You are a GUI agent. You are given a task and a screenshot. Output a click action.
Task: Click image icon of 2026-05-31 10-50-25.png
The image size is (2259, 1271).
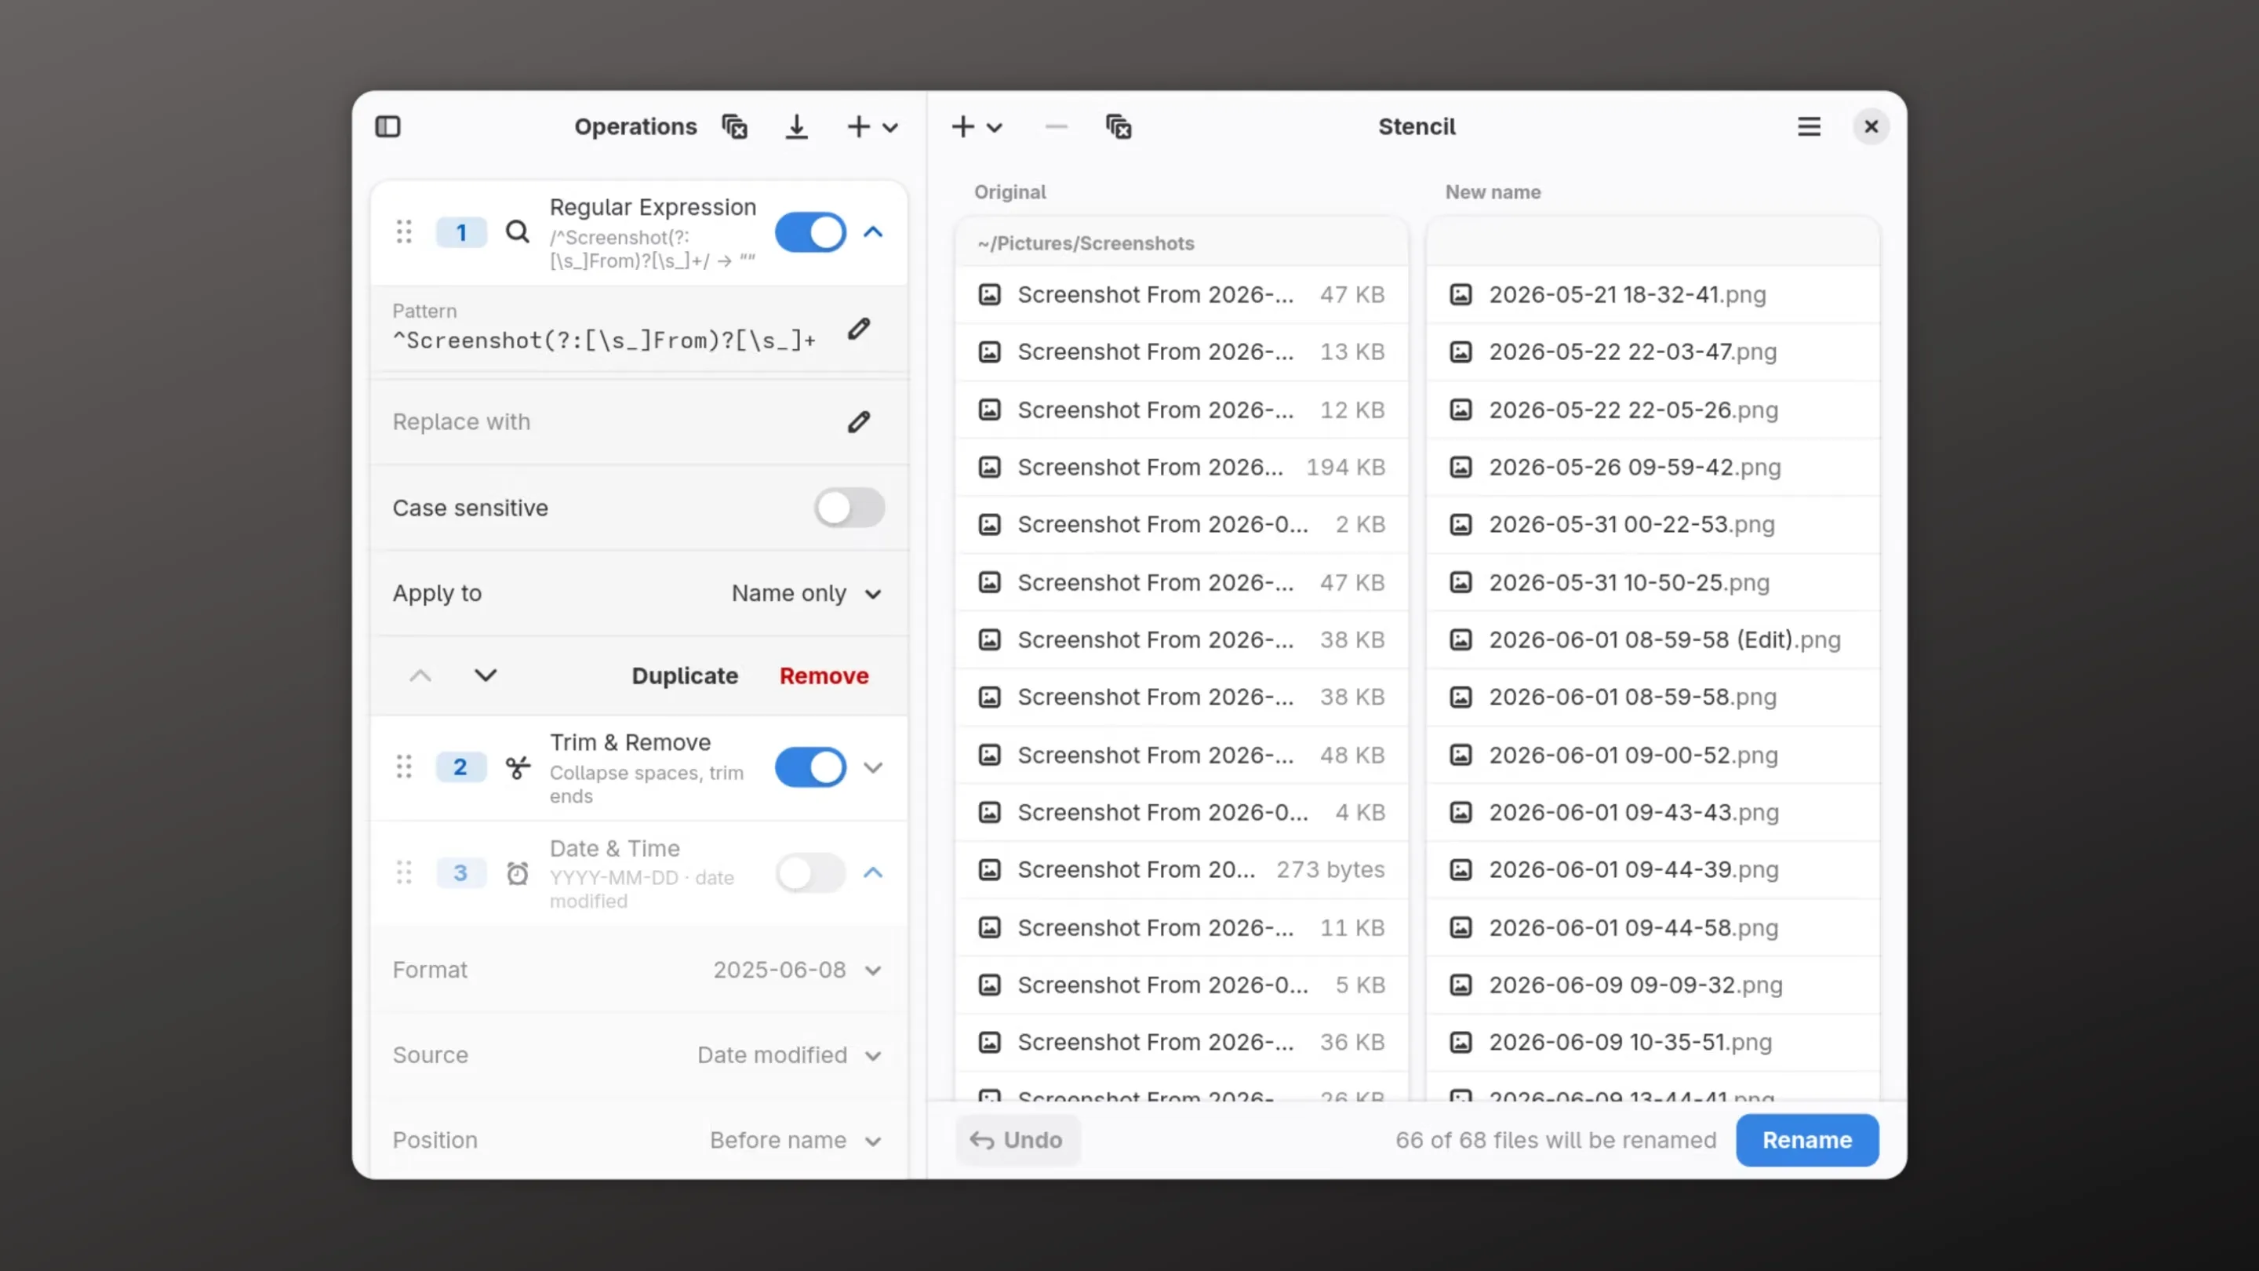tap(1460, 582)
